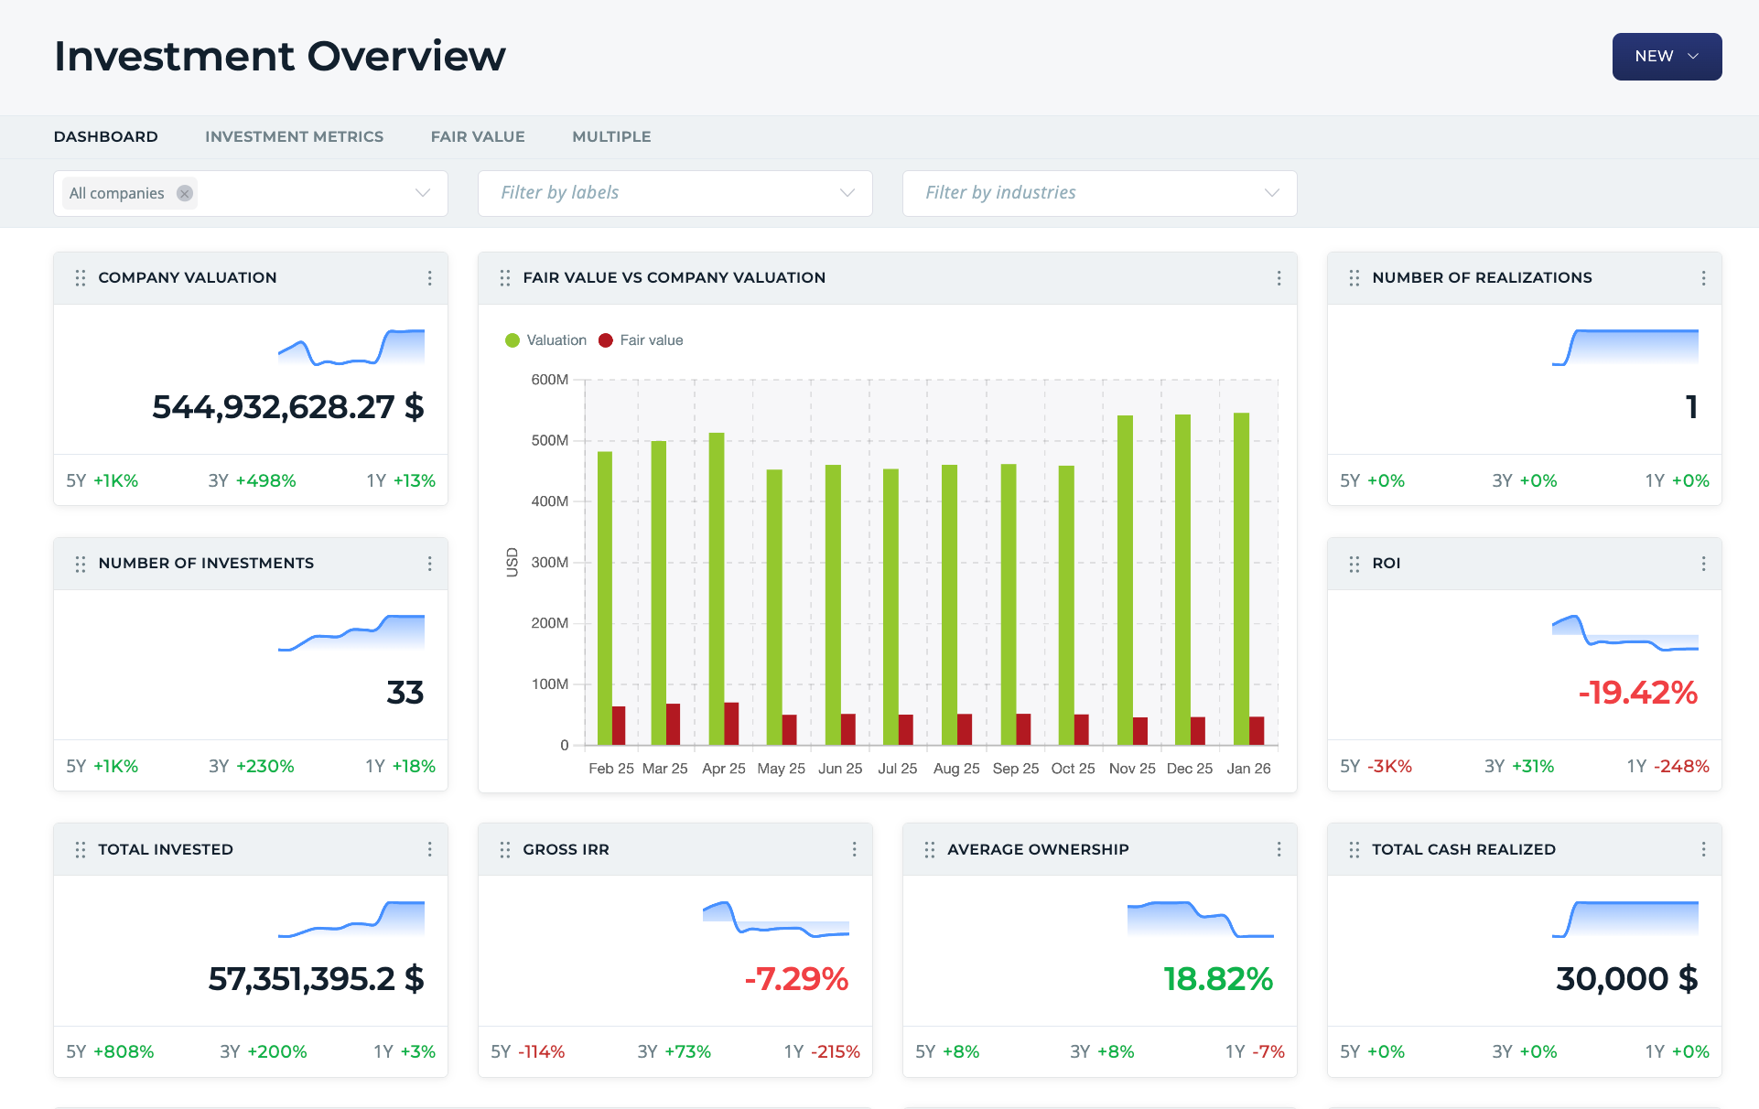Click Gross IRR card kebab menu
This screenshot has width=1759, height=1109.
[854, 849]
